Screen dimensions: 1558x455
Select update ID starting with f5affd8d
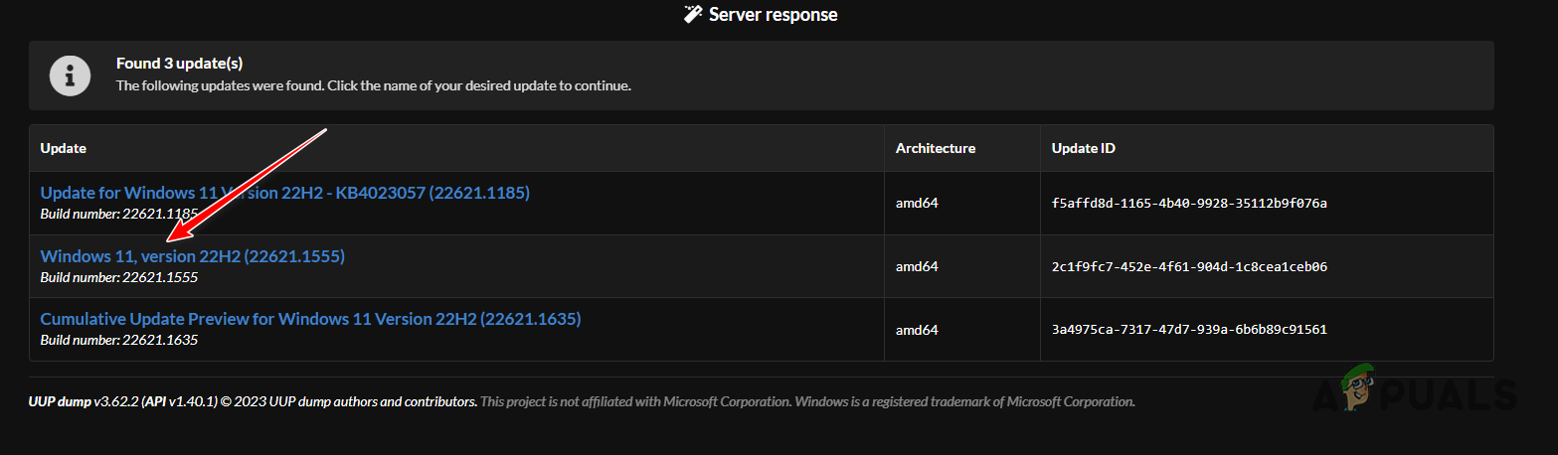pos(1189,204)
